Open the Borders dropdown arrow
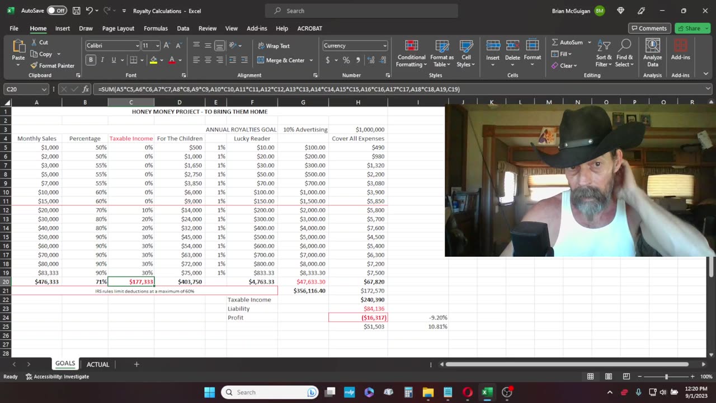The image size is (716, 403). point(143,60)
